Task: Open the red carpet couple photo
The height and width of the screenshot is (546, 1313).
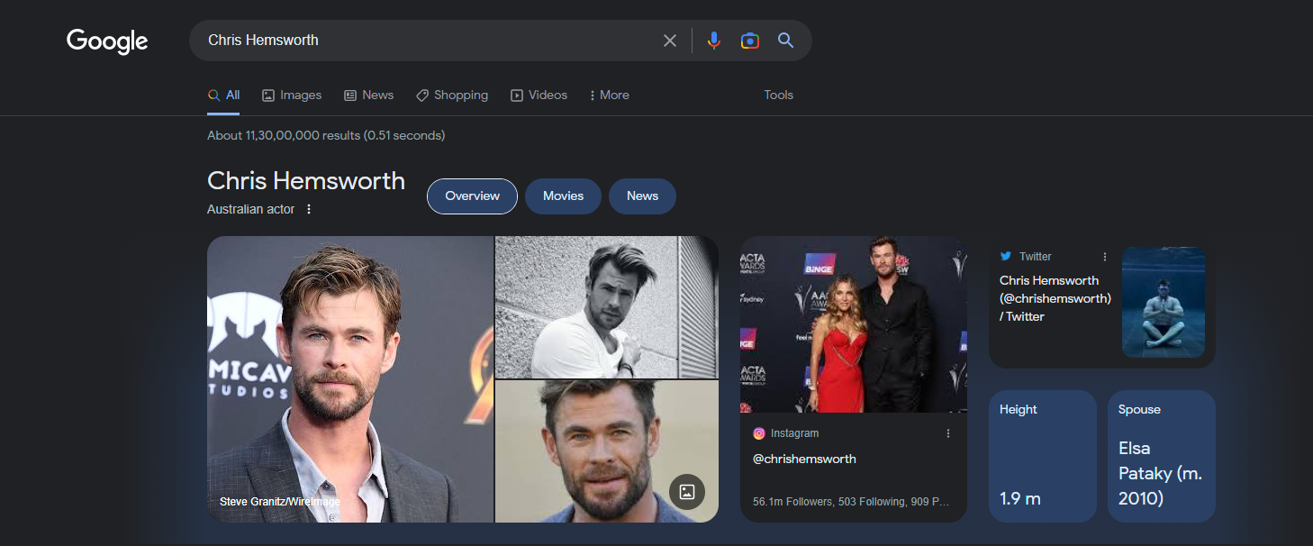Action: (x=854, y=324)
